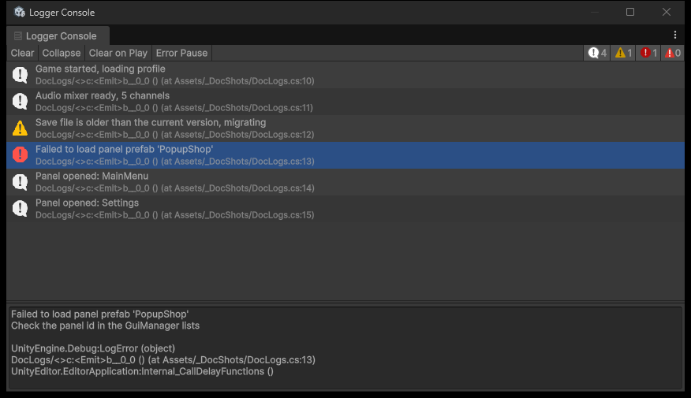Select 'Audio mixer ready, 5 channels' log

345,102
